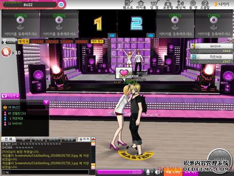Click the chat message input field
Image resolution: width=234 pixels, height=176 pixels.
point(45,172)
